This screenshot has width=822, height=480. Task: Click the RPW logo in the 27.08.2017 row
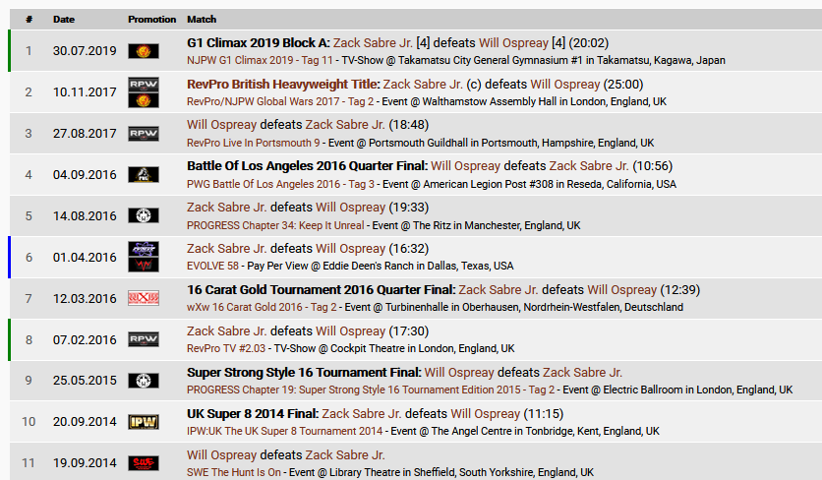[143, 134]
